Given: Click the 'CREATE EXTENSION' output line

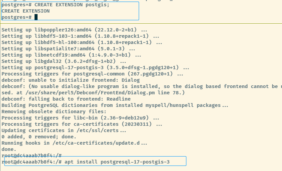Looking at the screenshot, I should (26, 11).
